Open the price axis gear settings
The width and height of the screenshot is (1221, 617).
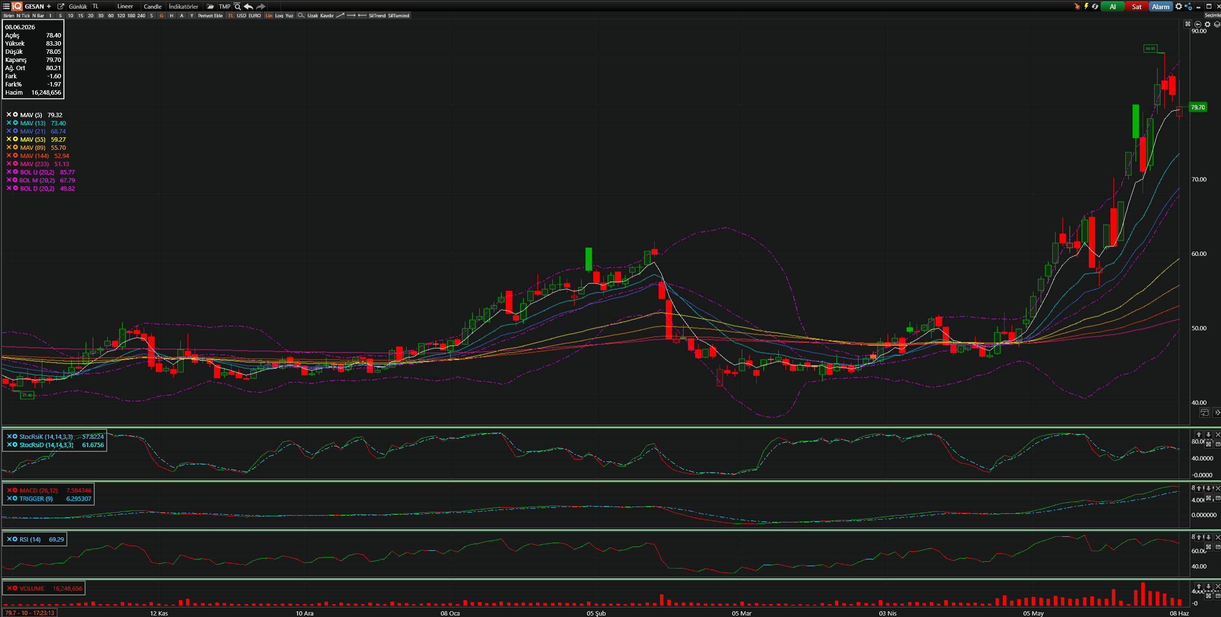pyautogui.click(x=1208, y=24)
